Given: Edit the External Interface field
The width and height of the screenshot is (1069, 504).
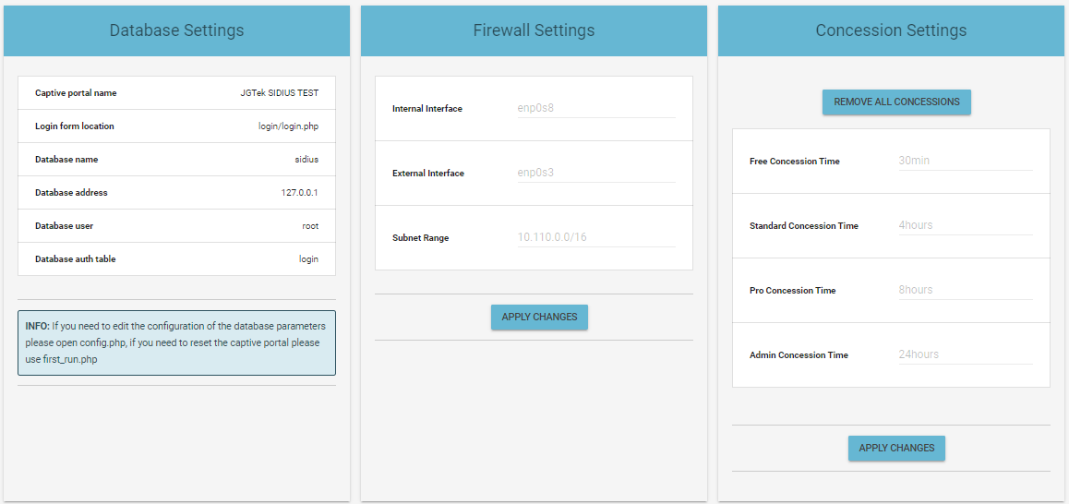Looking at the screenshot, I should (x=596, y=173).
